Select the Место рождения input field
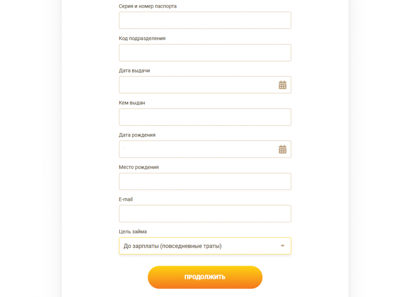Image resolution: width=406 pixels, height=297 pixels. pyautogui.click(x=205, y=181)
